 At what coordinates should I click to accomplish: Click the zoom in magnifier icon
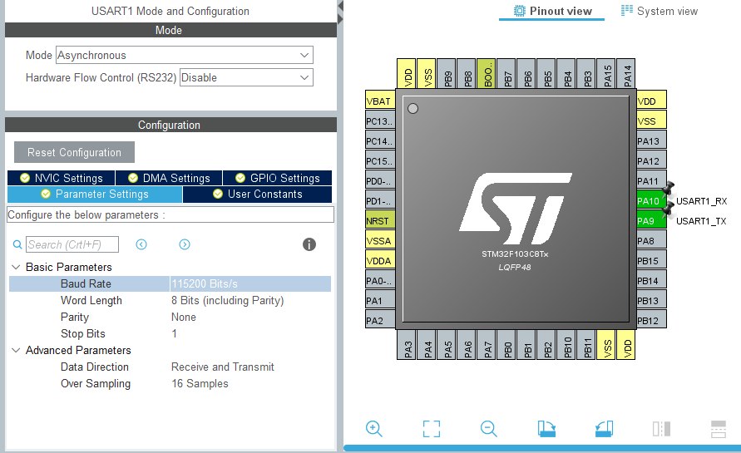373,428
